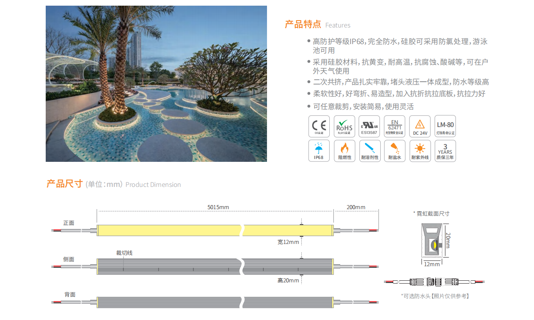Click the CE certification badge

coord(319,126)
